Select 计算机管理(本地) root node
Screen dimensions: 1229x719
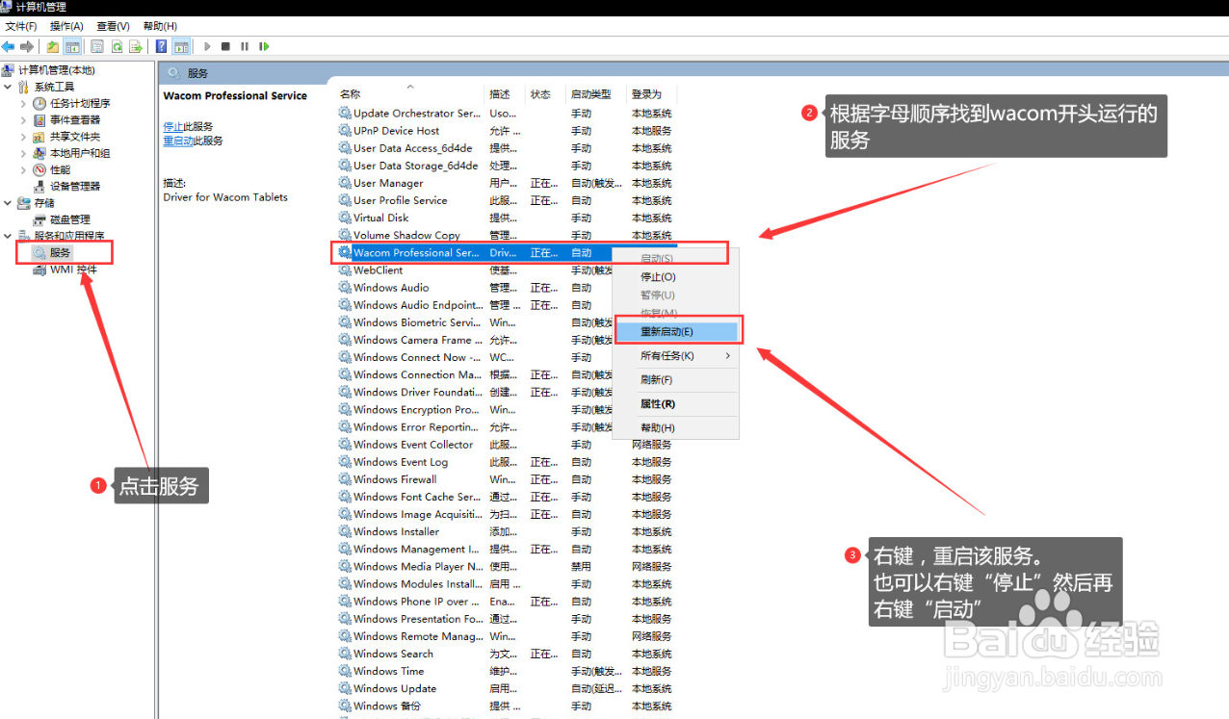click(x=57, y=70)
